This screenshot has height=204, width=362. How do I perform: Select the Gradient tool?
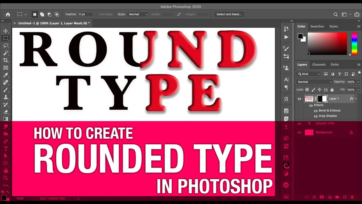tap(6, 119)
